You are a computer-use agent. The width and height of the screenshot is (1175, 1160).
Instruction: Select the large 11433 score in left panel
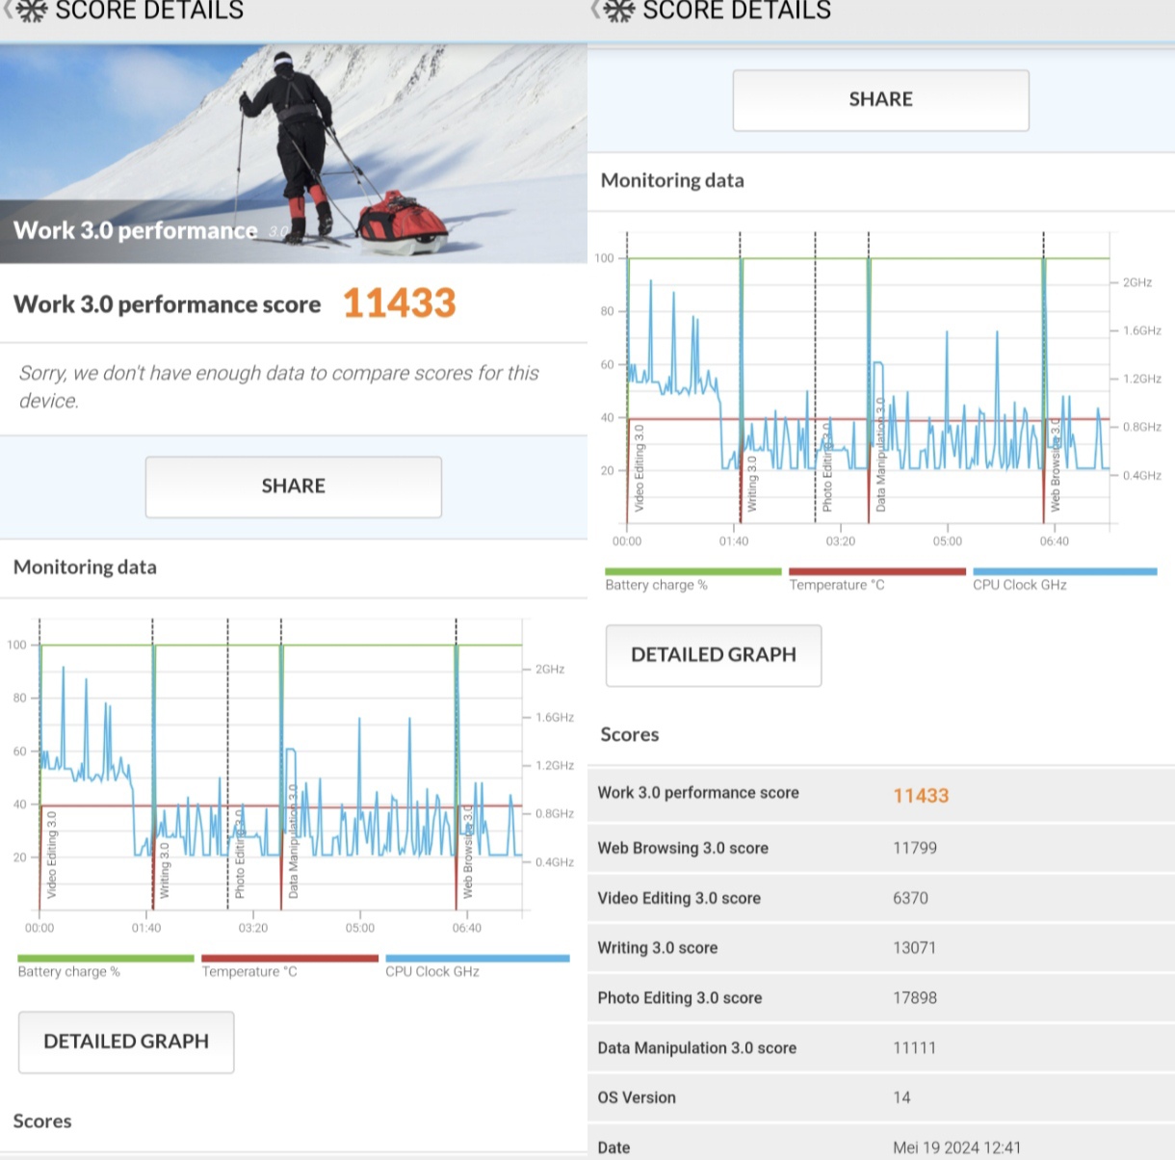pos(400,303)
